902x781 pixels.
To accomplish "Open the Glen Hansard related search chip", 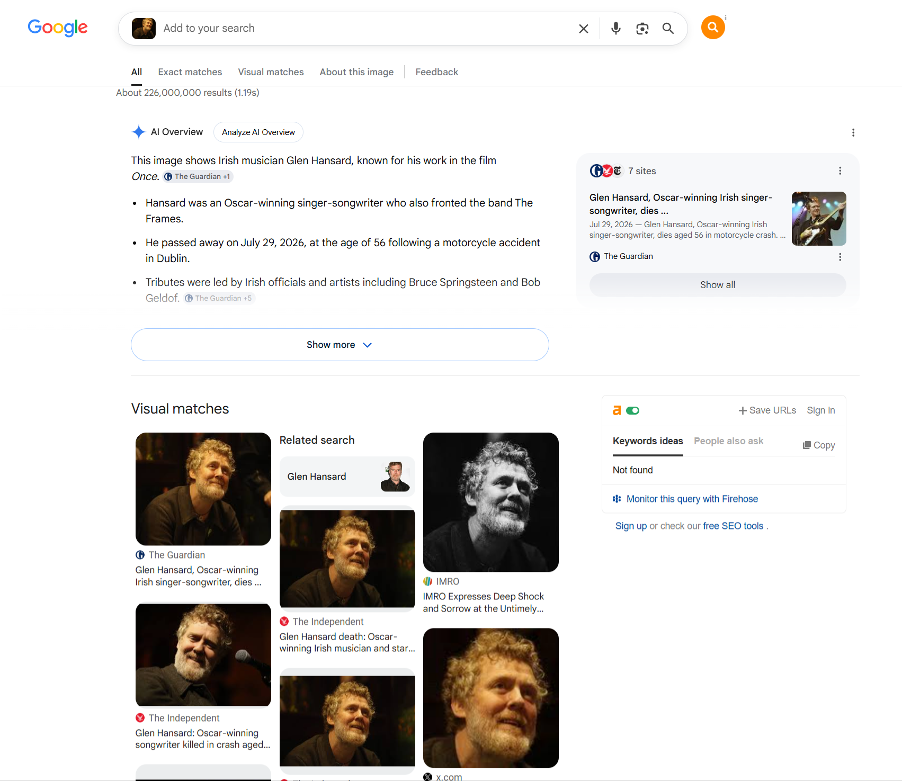I will click(x=347, y=477).
